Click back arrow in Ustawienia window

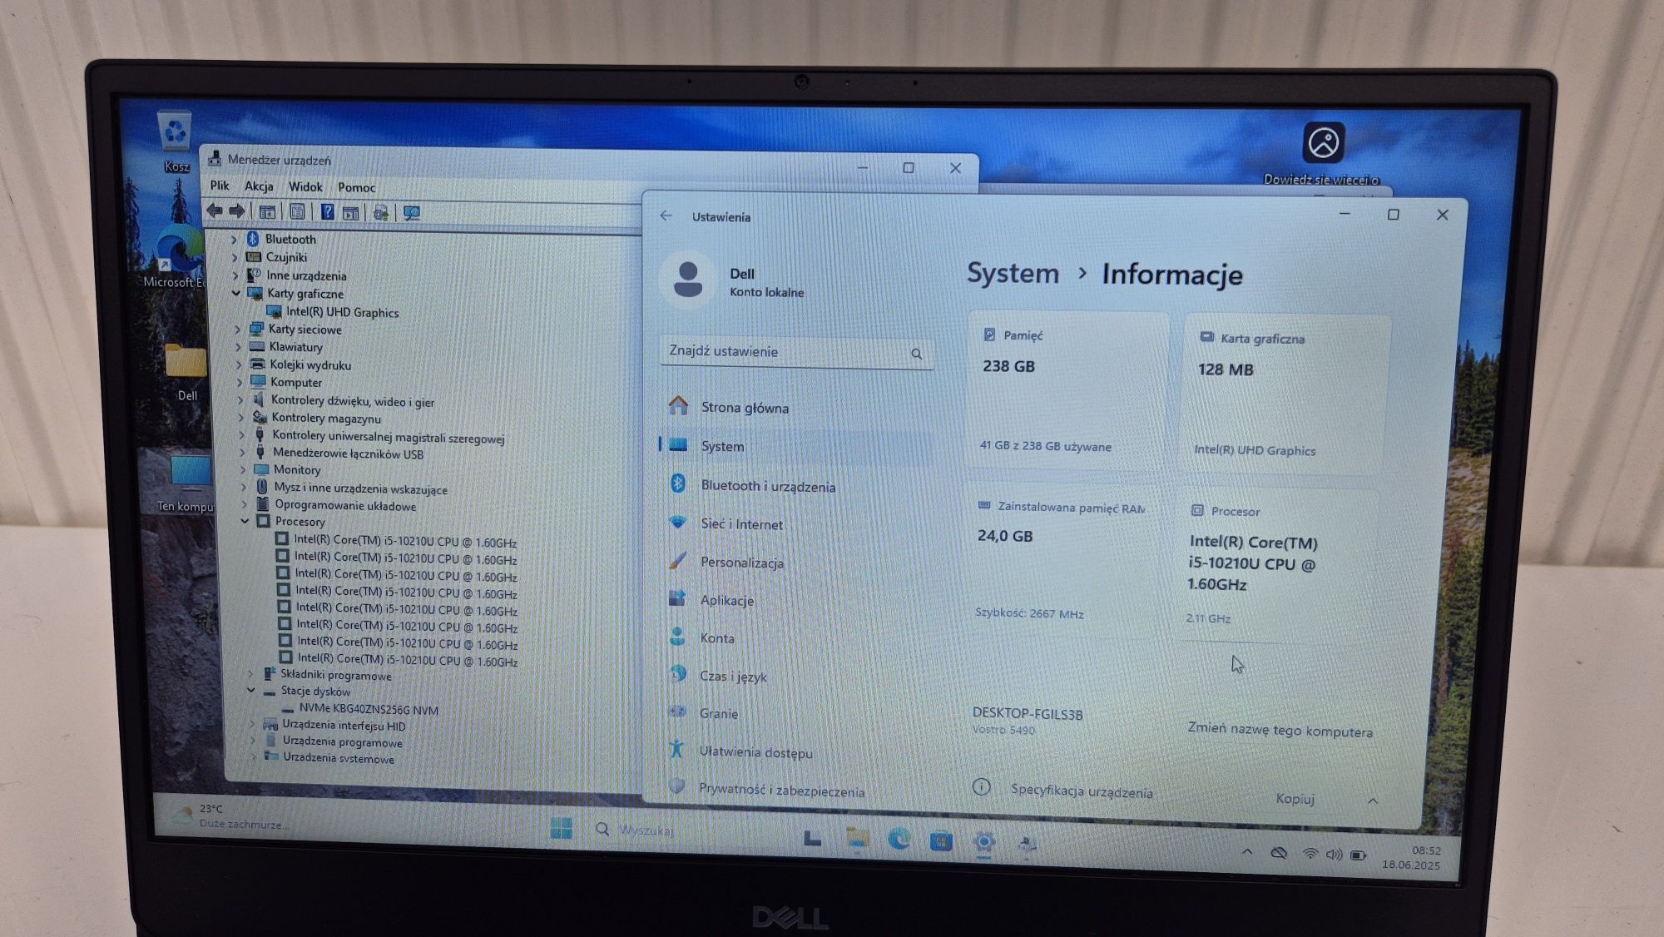666,216
